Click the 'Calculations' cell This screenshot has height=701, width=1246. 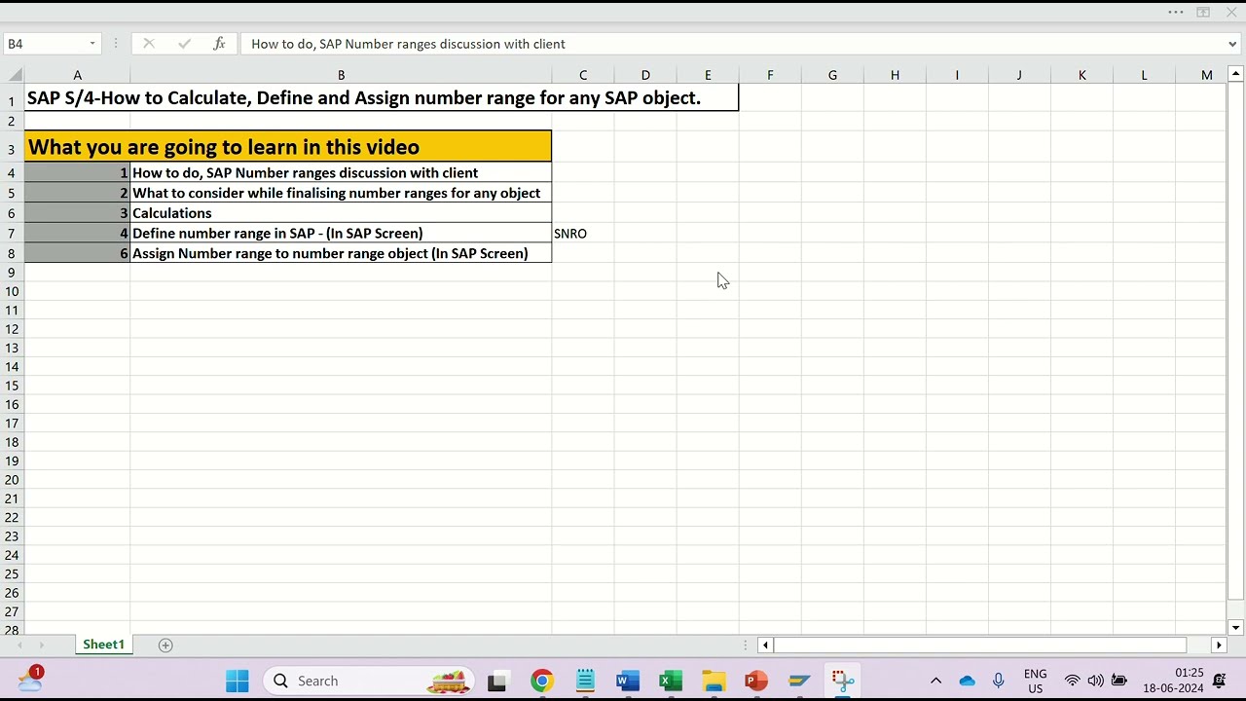pos(341,213)
